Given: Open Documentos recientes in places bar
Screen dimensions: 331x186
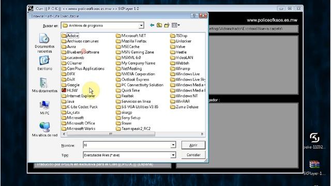Looking at the screenshot, I should [x=44, y=43].
